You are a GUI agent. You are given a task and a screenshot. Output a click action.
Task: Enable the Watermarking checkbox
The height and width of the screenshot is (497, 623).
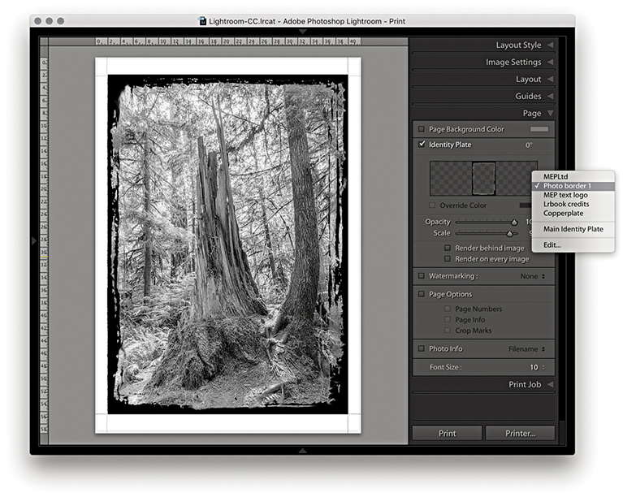pyautogui.click(x=421, y=276)
